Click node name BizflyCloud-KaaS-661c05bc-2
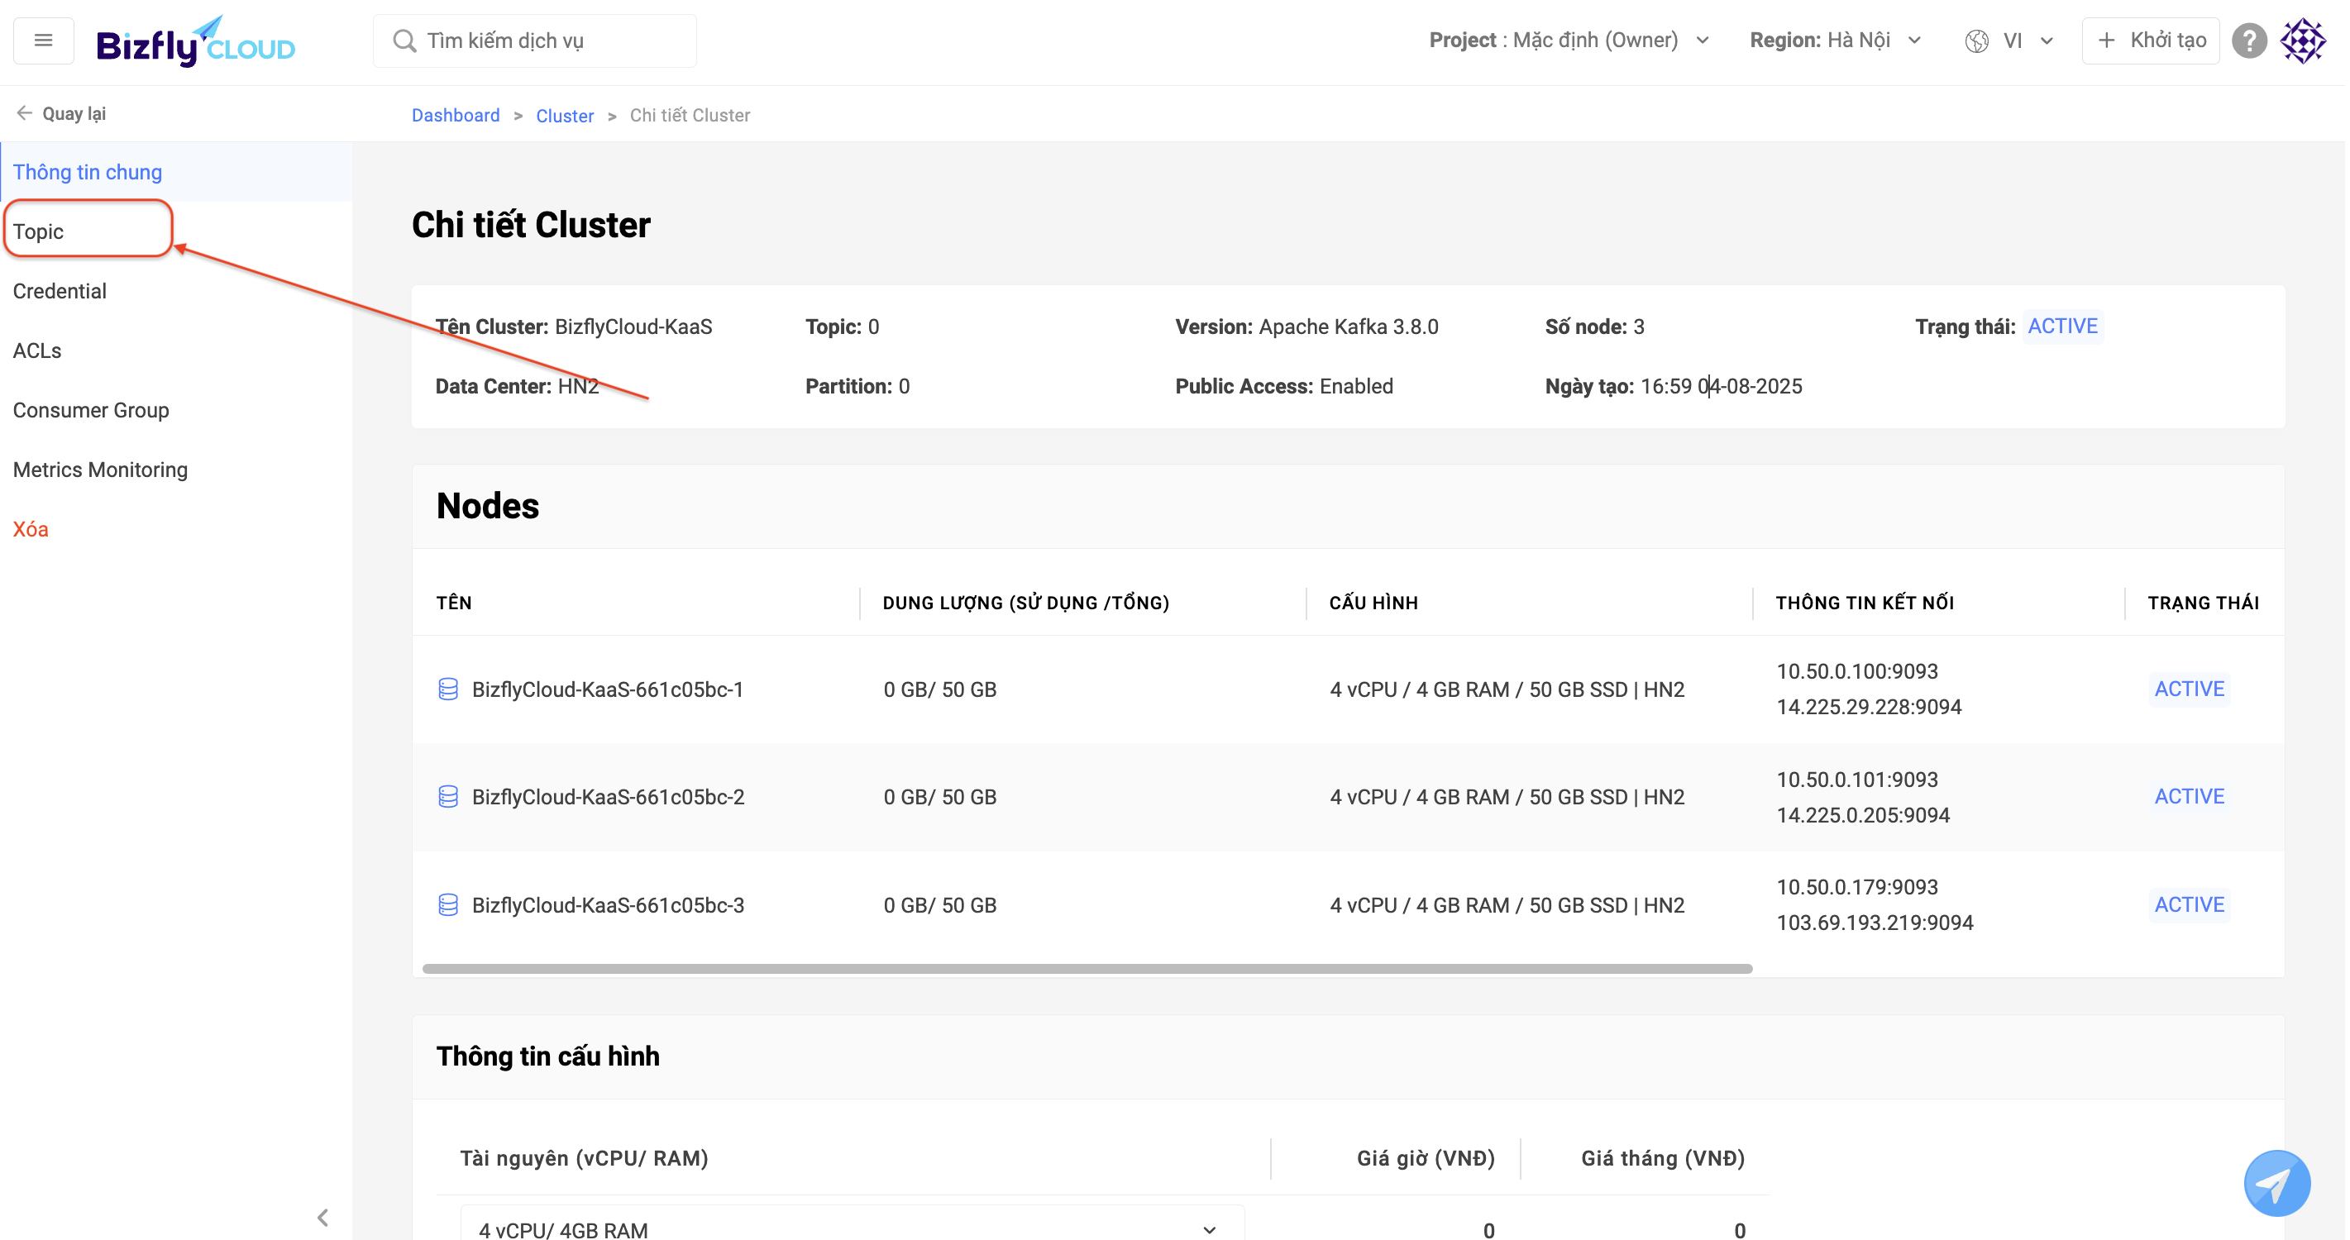The width and height of the screenshot is (2350, 1240). [608, 797]
